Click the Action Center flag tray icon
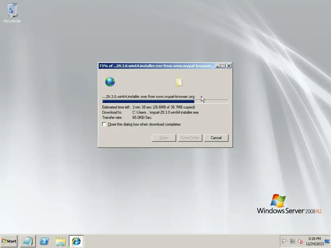 284,241
